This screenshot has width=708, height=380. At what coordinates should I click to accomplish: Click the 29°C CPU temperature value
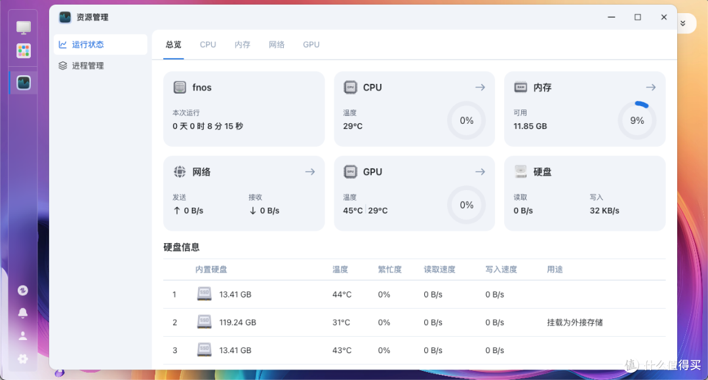(x=353, y=126)
